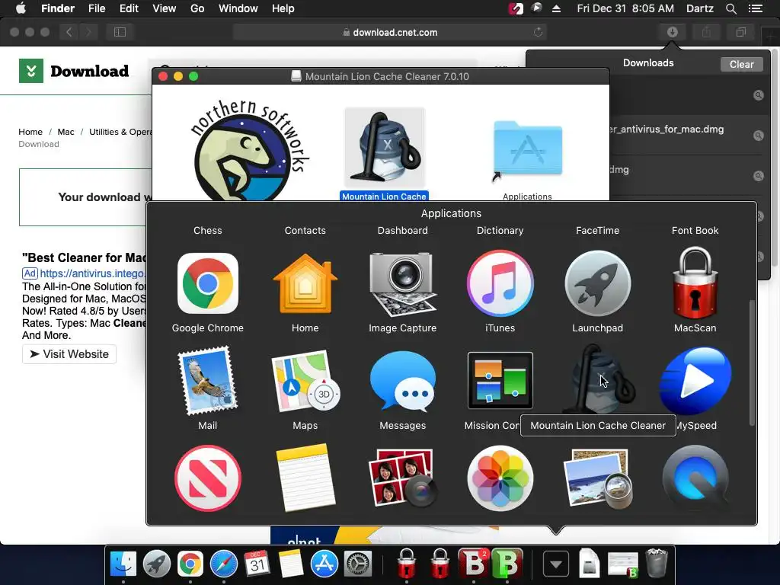
Task: Open Mission Control from the stack
Action: [500, 381]
